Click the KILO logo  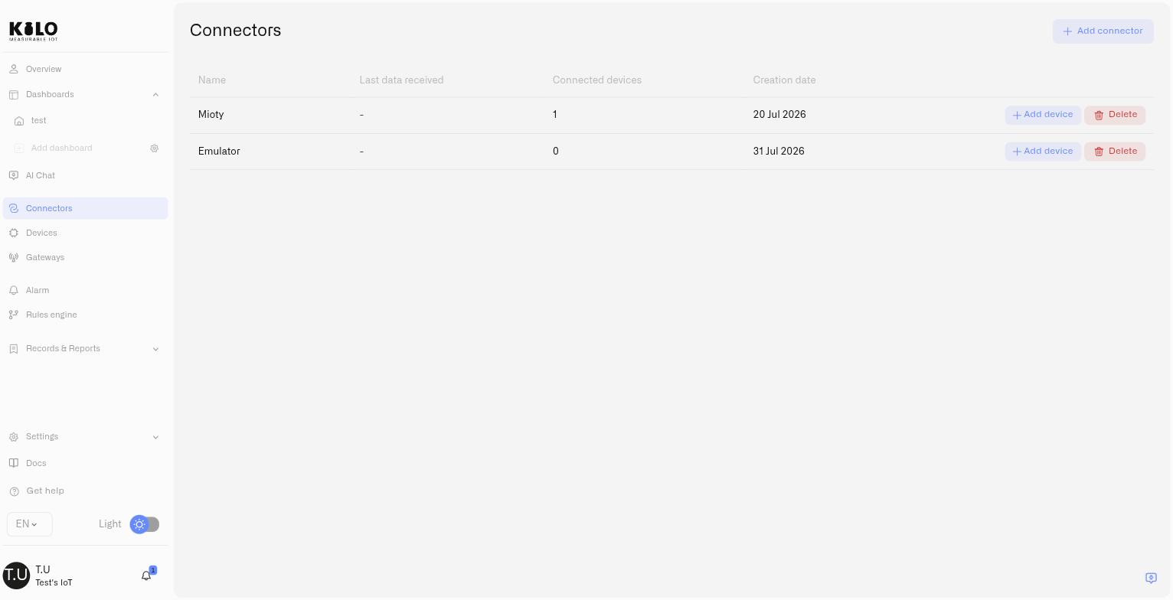click(x=34, y=31)
